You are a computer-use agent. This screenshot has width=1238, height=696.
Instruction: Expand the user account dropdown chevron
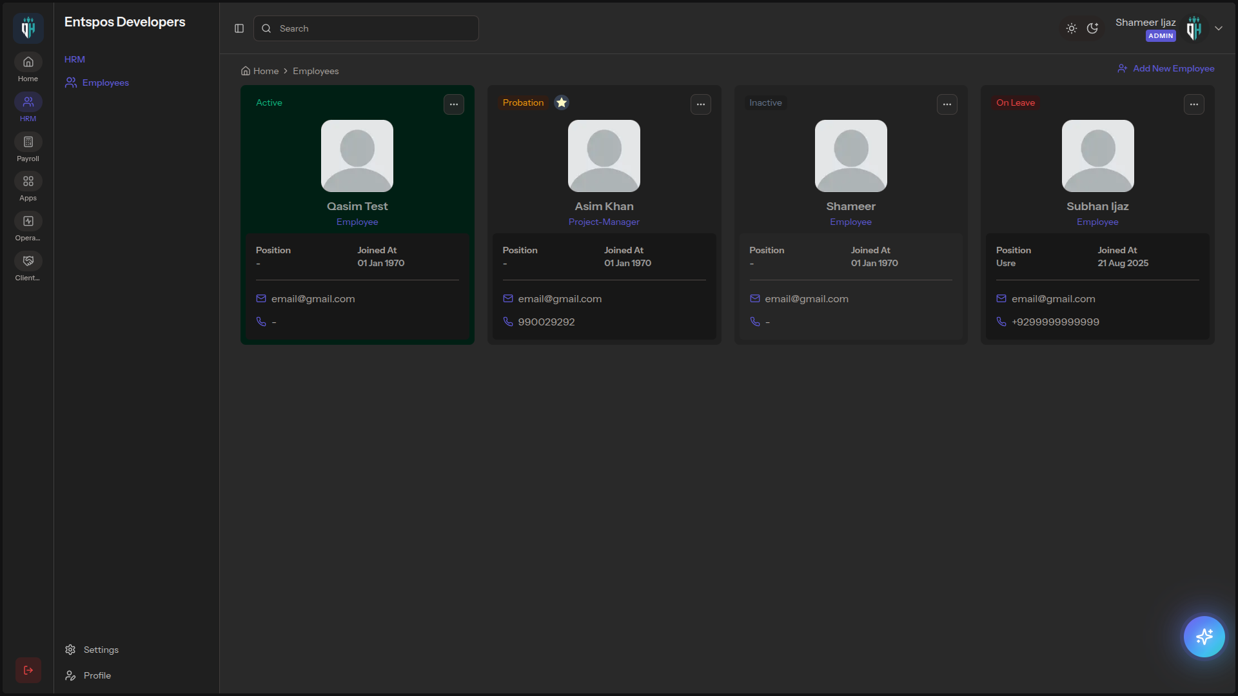(1219, 28)
